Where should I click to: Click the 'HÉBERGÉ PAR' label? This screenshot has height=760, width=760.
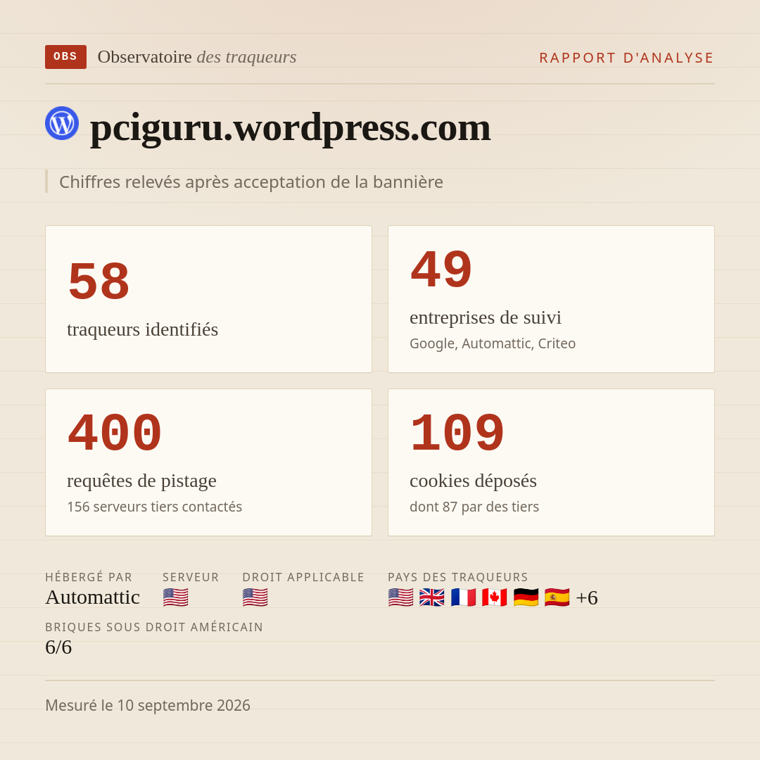[x=89, y=577]
